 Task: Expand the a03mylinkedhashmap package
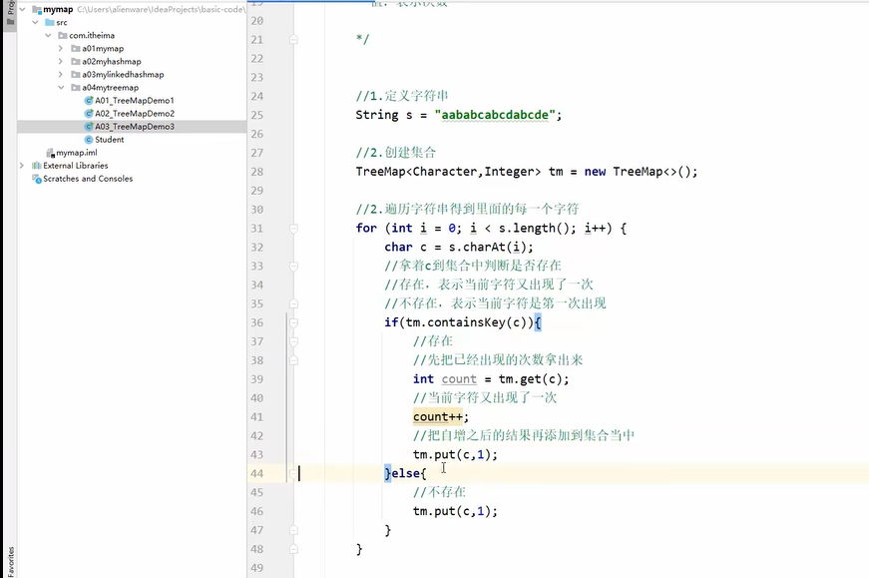point(59,74)
